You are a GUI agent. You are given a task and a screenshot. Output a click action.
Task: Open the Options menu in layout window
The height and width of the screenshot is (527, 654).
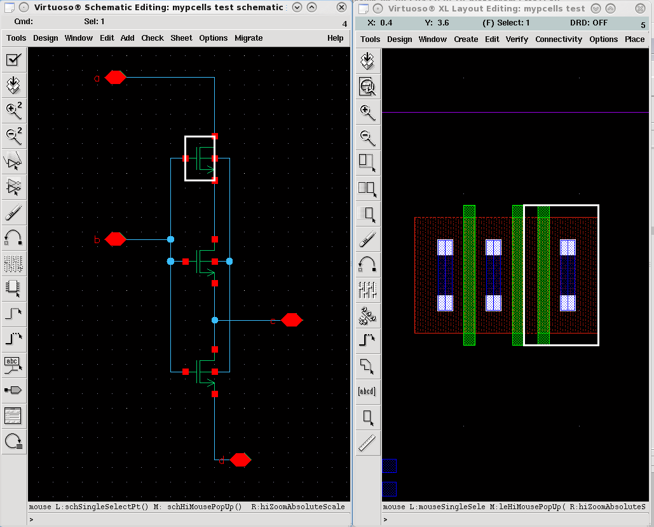[604, 39]
